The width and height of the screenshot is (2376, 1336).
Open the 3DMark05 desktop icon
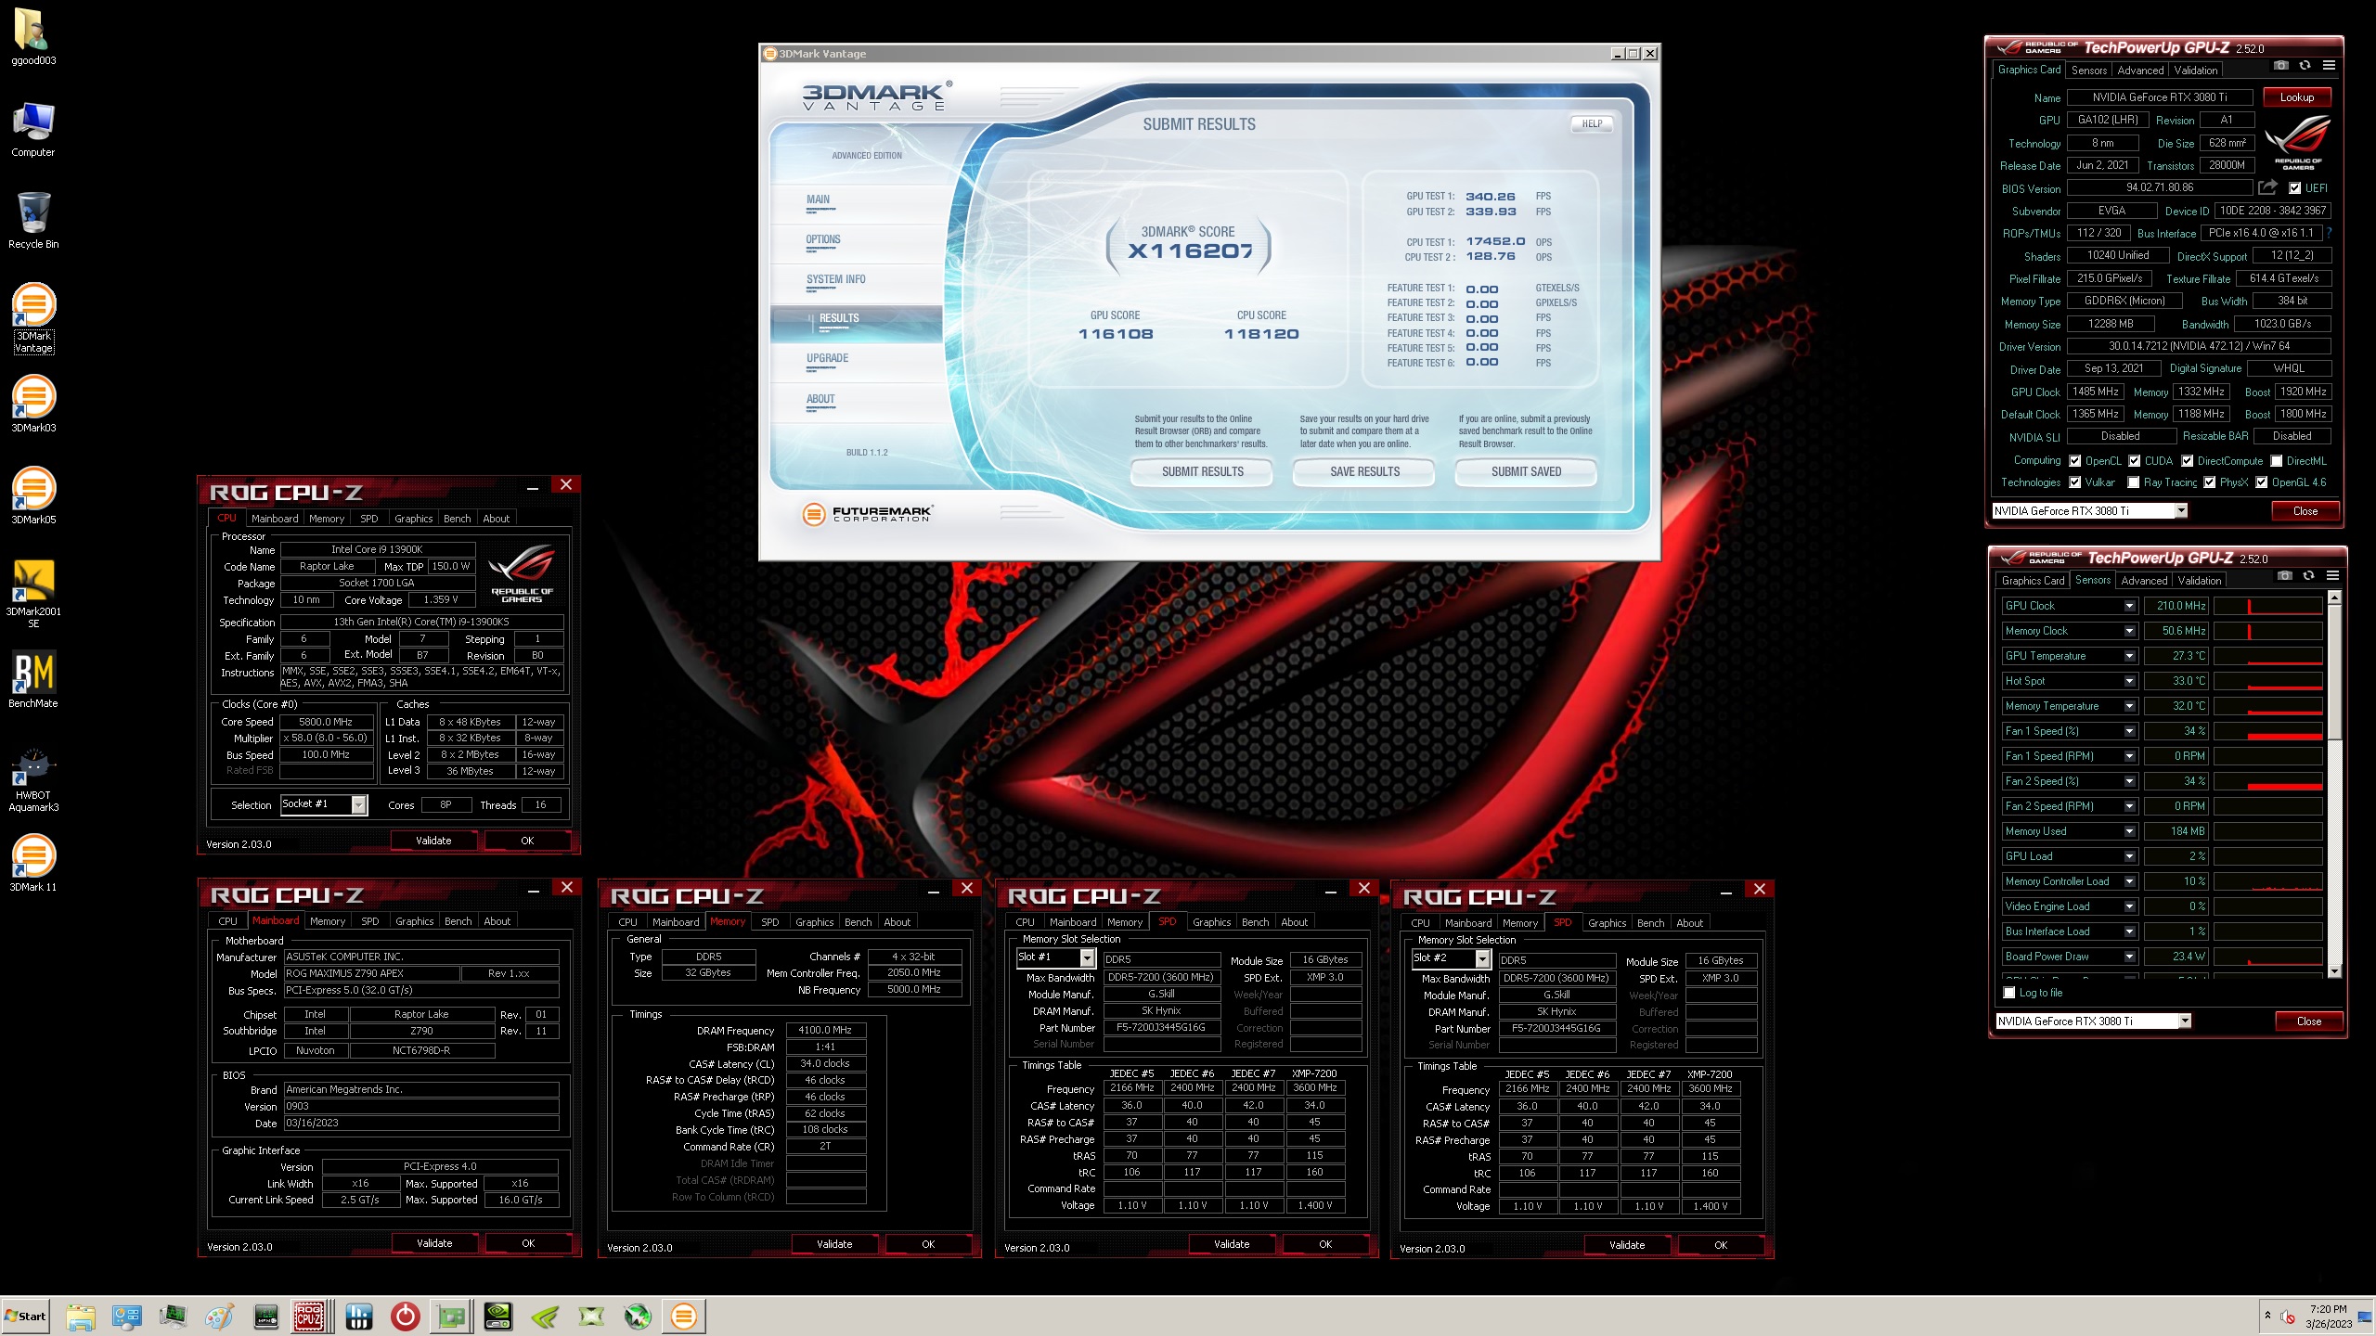pyautogui.click(x=33, y=495)
